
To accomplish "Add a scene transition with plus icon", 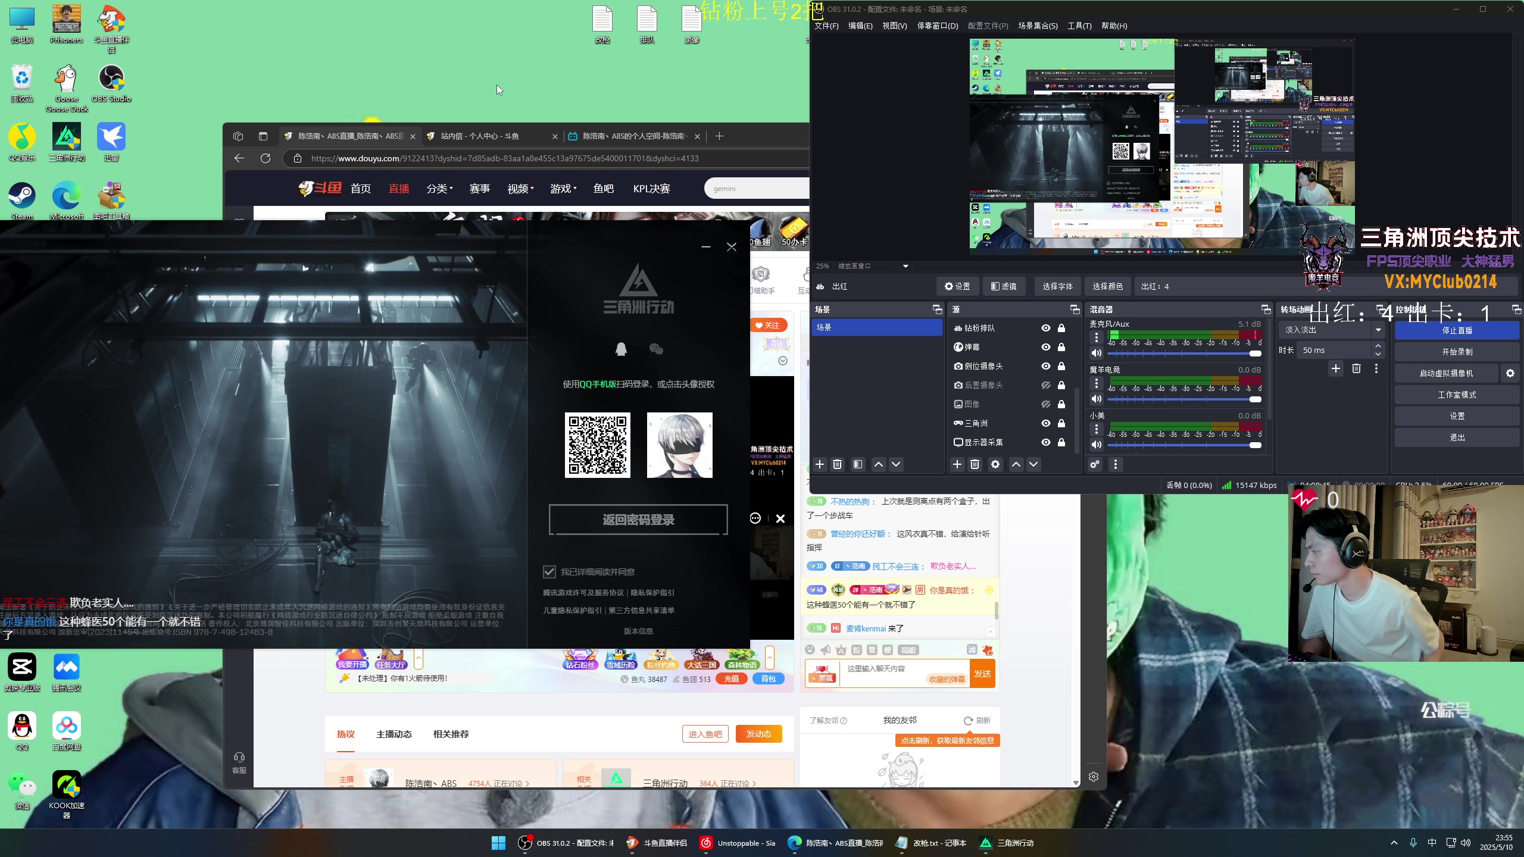I will (x=1336, y=368).
